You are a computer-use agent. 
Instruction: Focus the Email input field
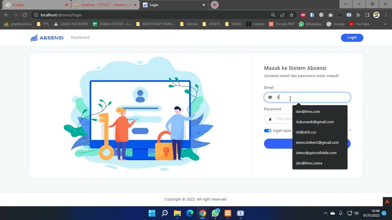(307, 97)
